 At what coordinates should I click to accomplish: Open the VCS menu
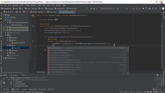click(x=53, y=5)
